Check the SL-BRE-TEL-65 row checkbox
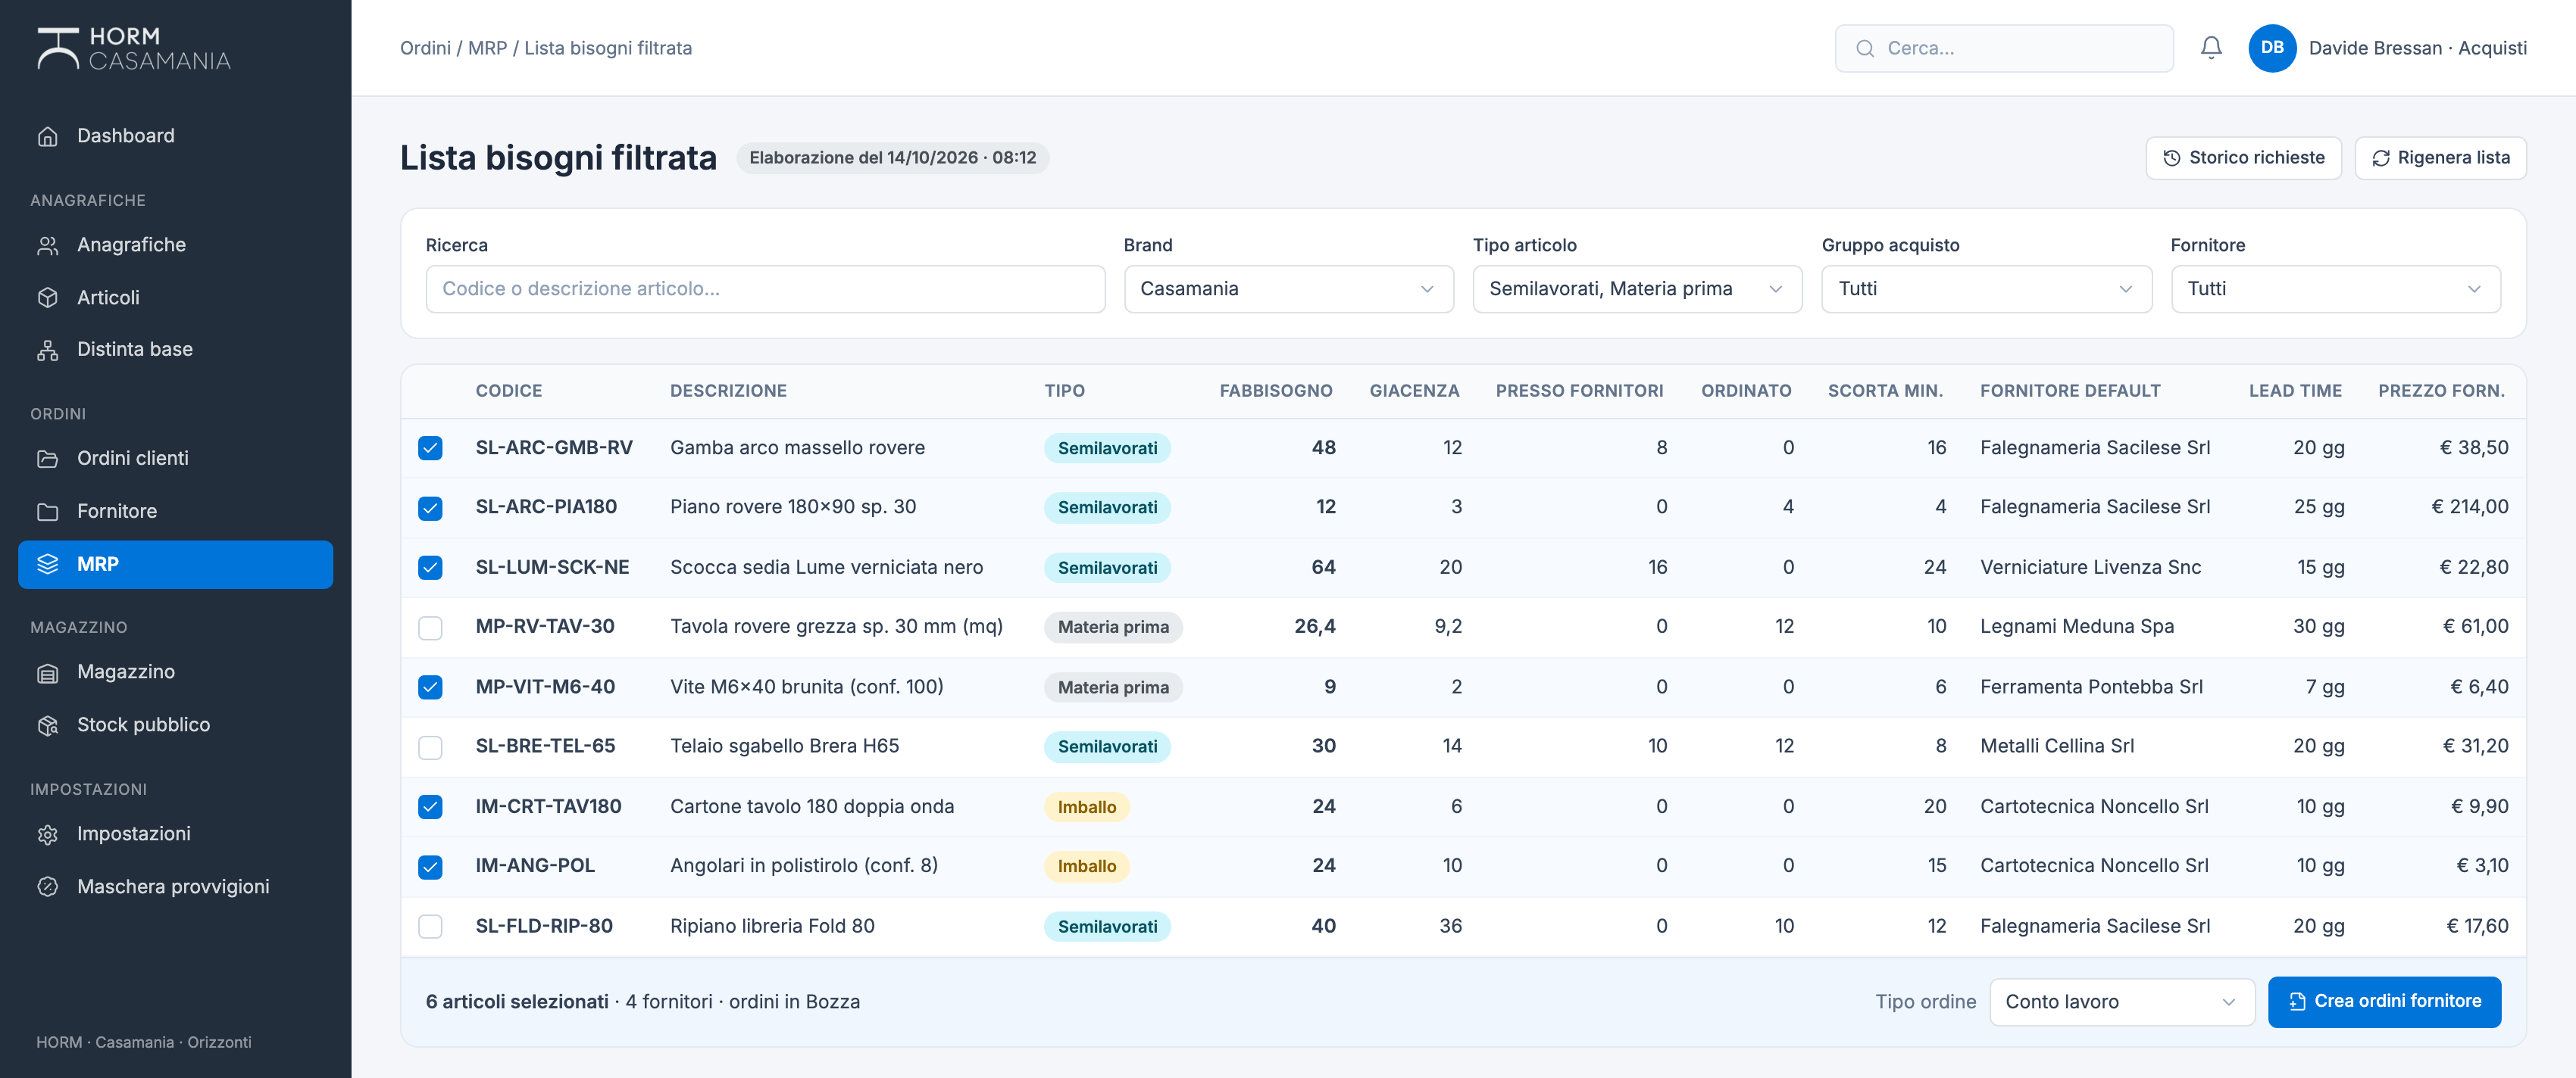The image size is (2576, 1078). tap(430, 746)
